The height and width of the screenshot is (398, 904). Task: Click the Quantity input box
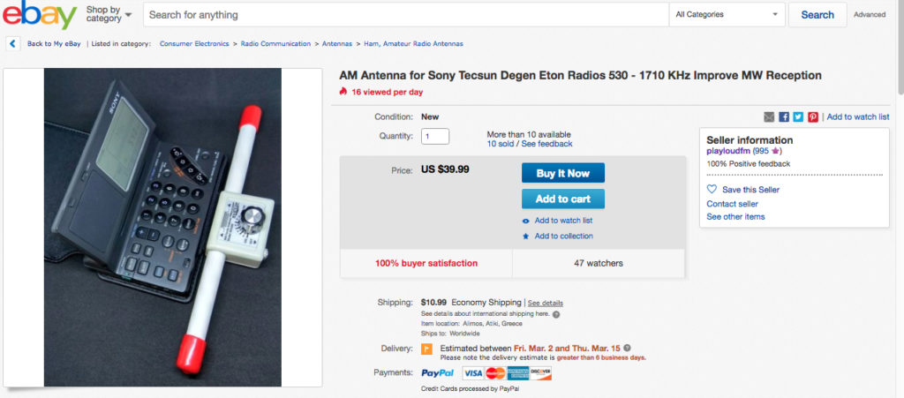[435, 137]
